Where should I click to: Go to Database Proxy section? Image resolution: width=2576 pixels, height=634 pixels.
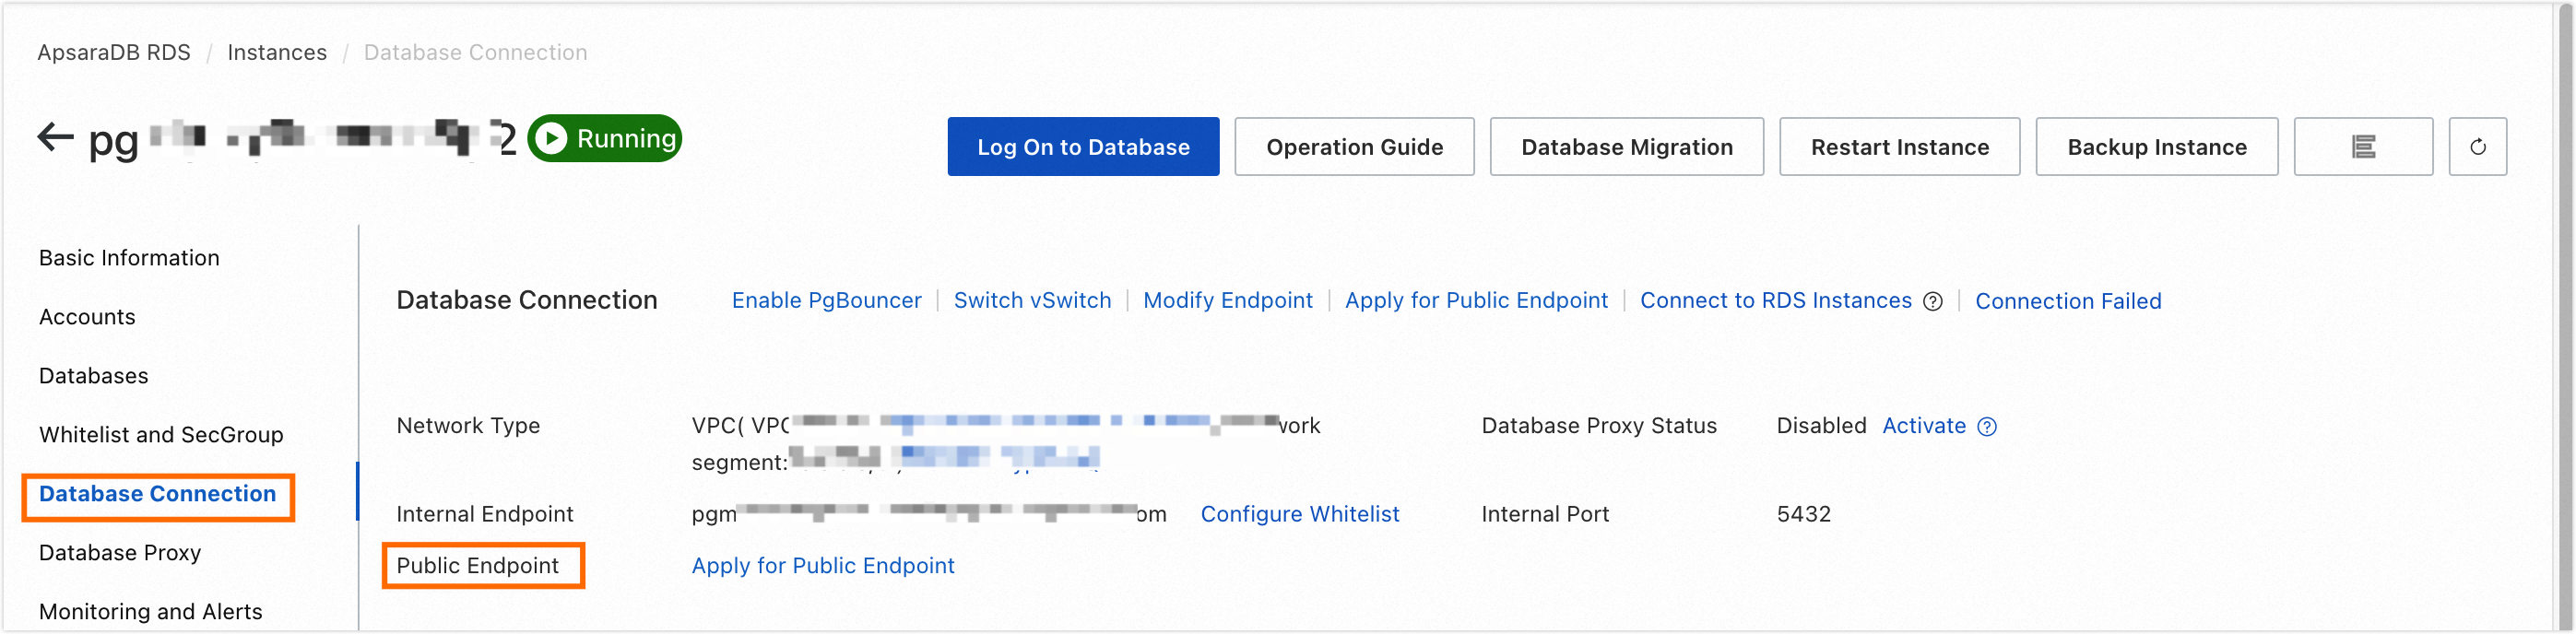pos(120,553)
